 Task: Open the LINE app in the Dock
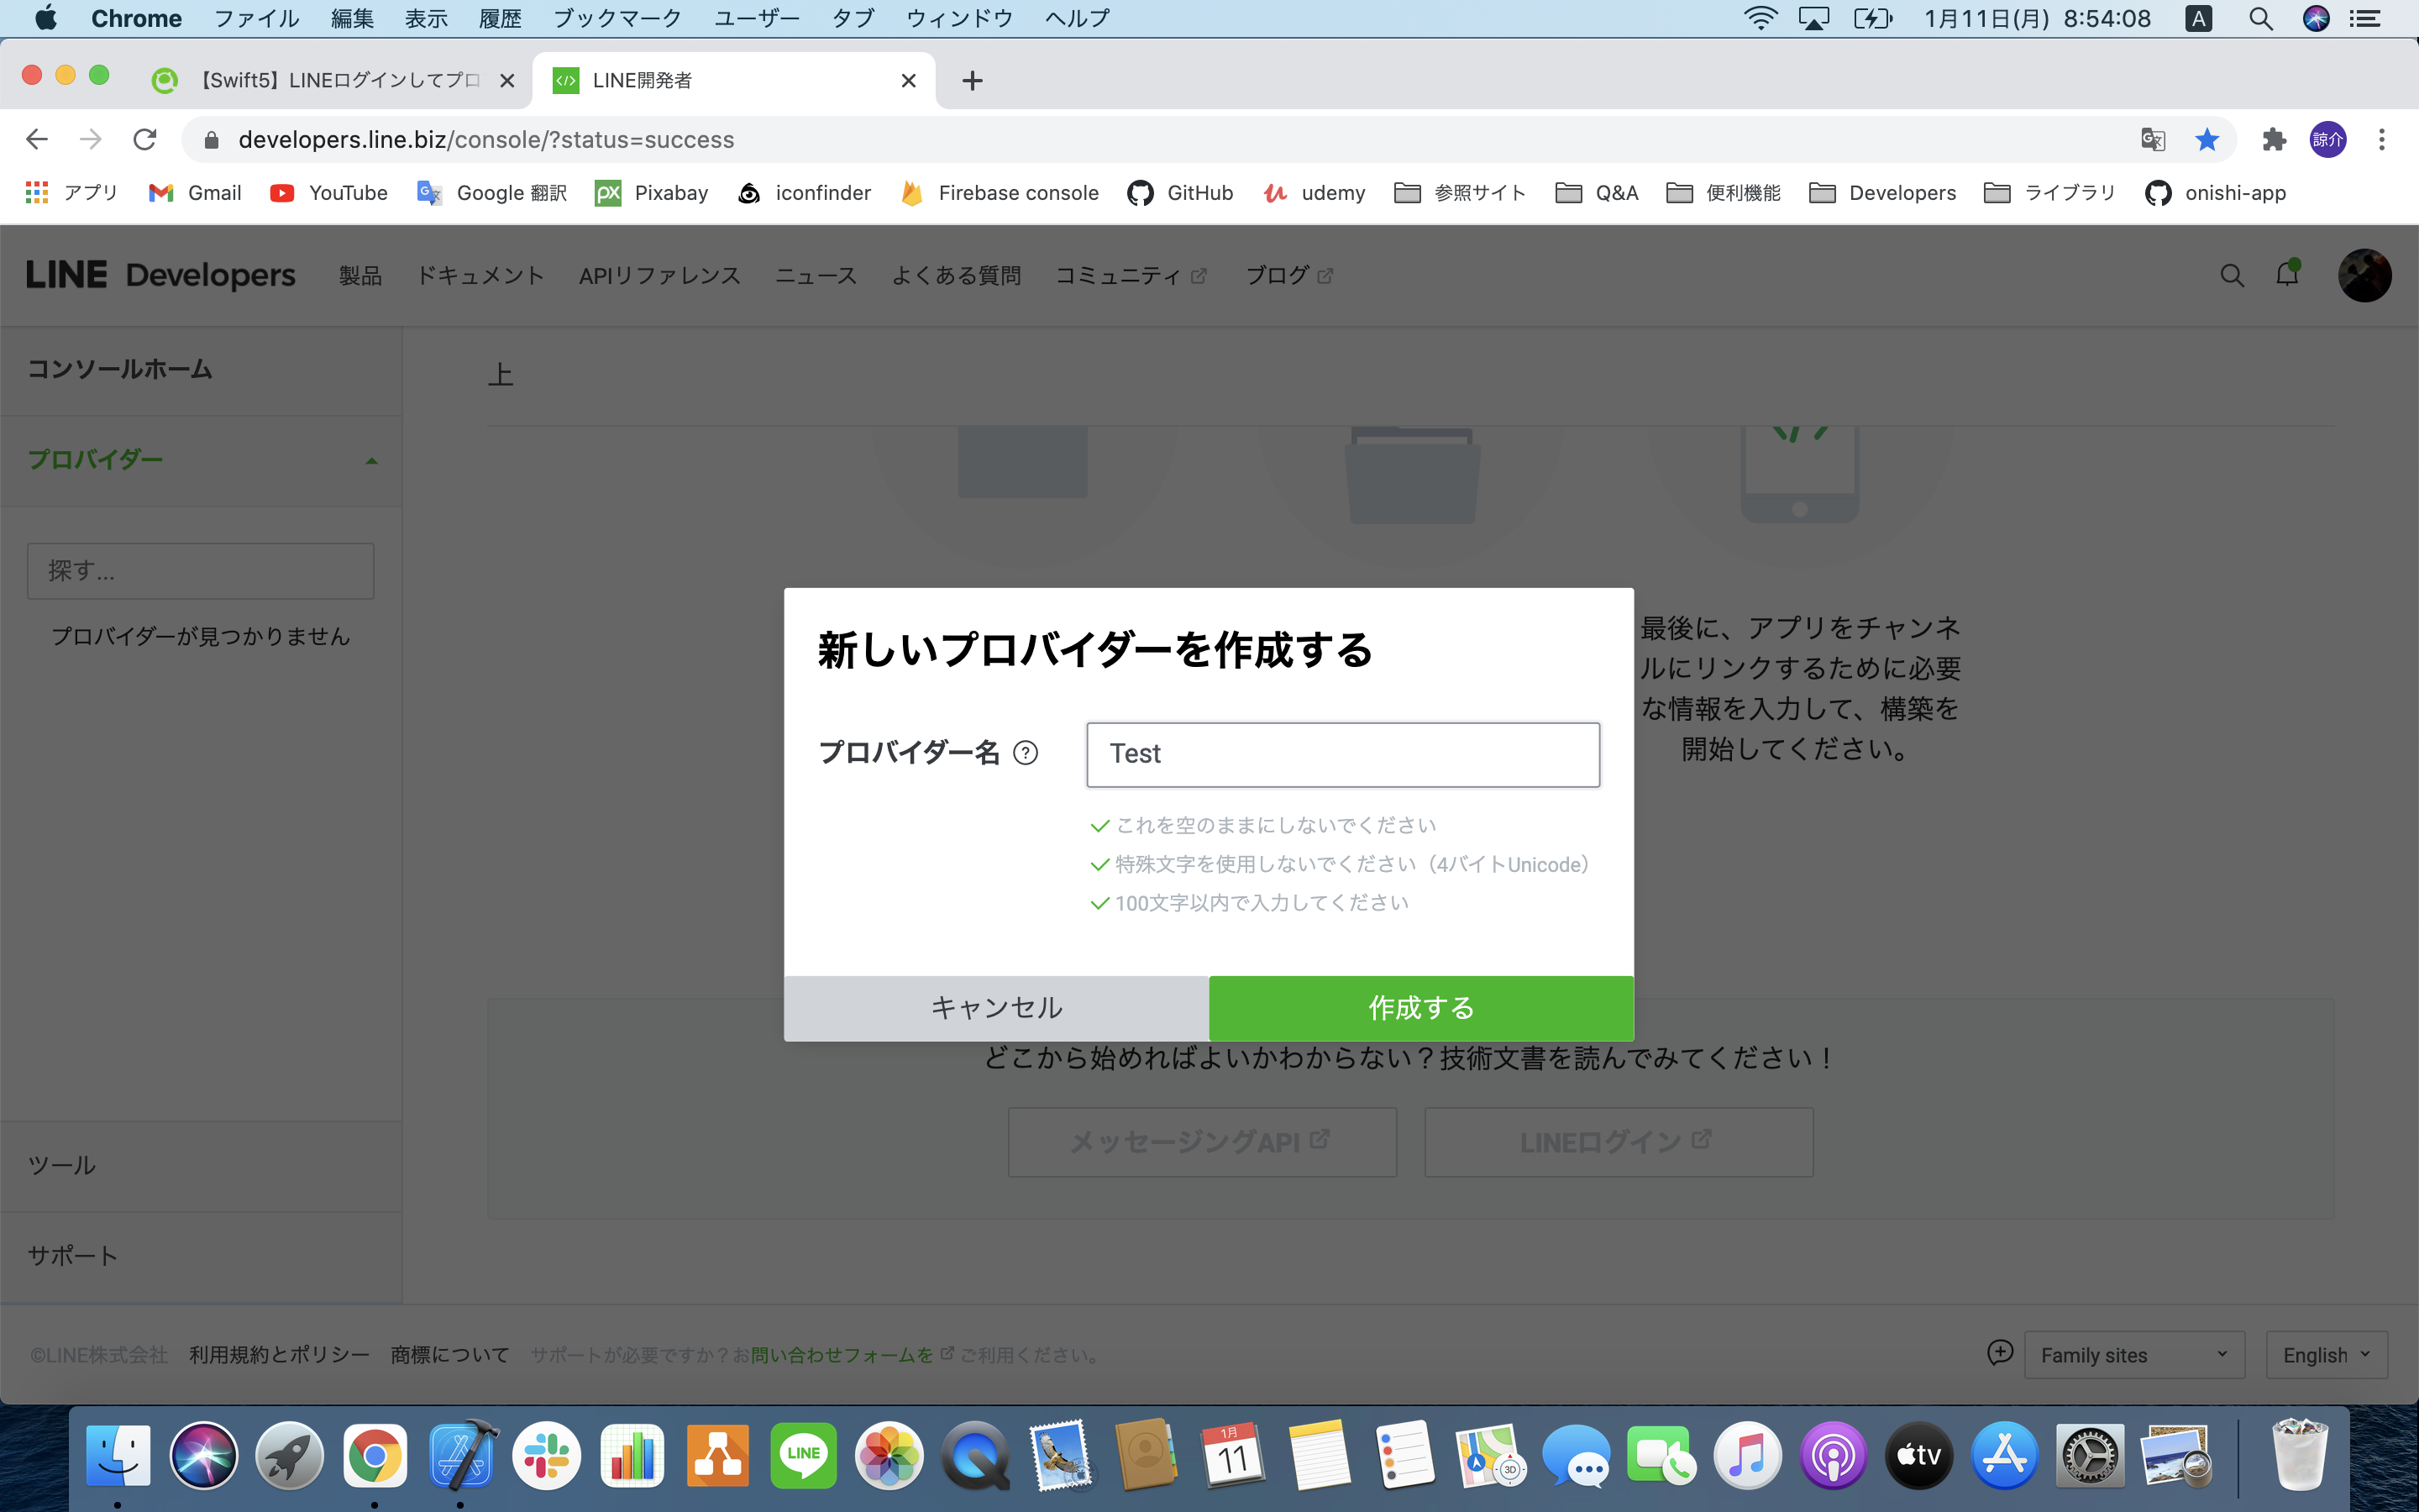(x=803, y=1455)
